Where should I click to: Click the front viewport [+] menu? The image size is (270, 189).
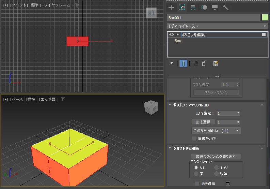click(5, 5)
